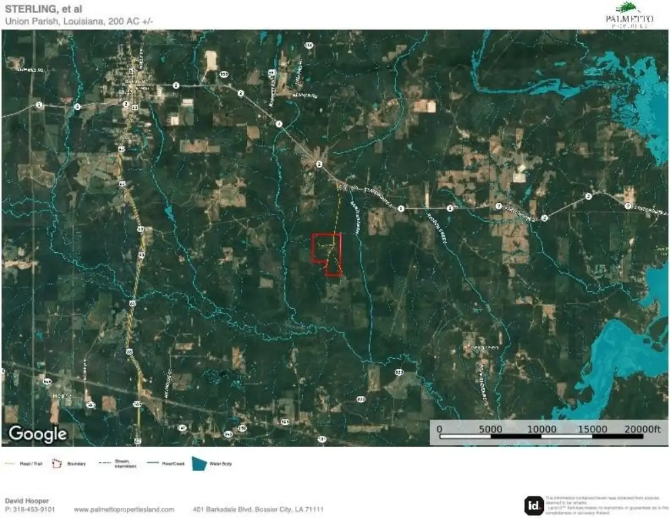The width and height of the screenshot is (670, 518).
Task: Click the Road / Trail legend line
Action: (x=9, y=463)
